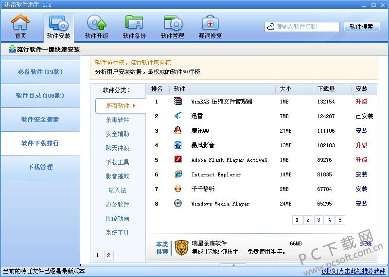Click the 瑞星杀毒软件 recommendation title

[209, 243]
